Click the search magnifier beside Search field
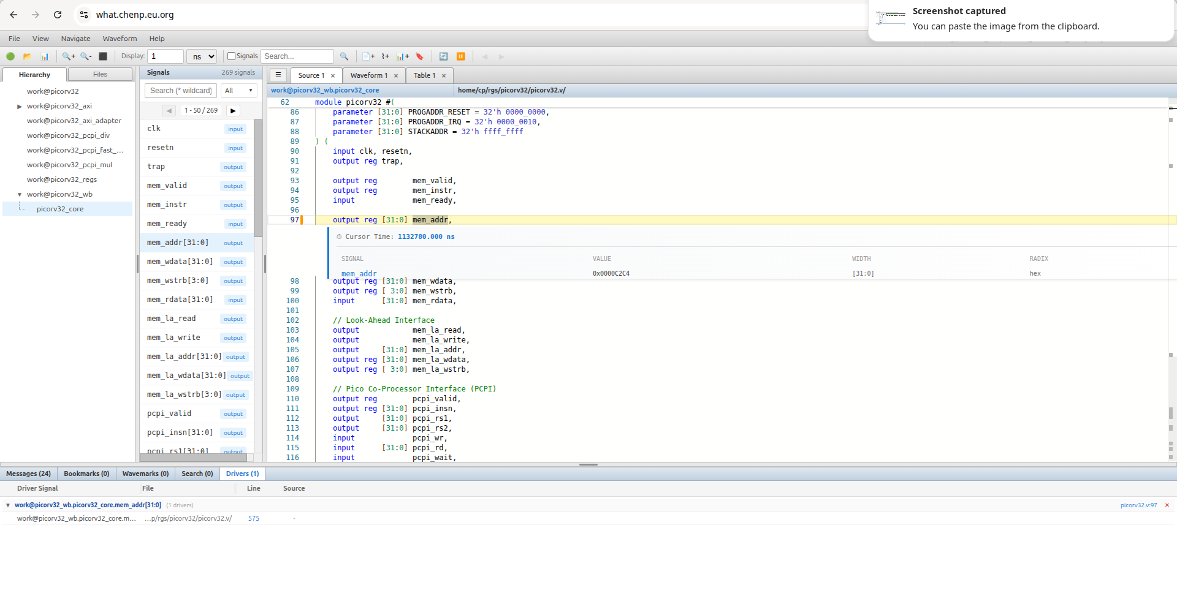 (344, 56)
